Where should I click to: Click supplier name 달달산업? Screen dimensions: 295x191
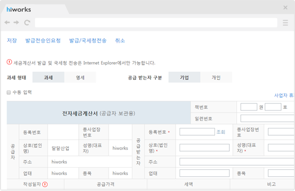(60, 148)
